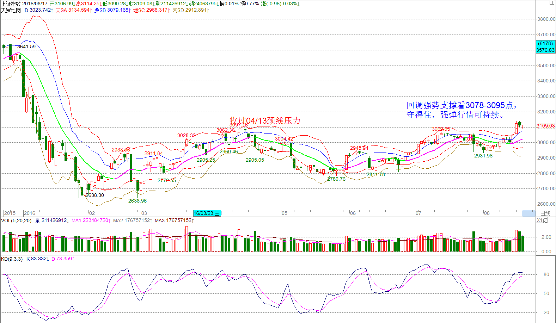Viewport: 556px width, 323px height.
Task: Click the 2772.55 low price label
Action: [x=167, y=180]
